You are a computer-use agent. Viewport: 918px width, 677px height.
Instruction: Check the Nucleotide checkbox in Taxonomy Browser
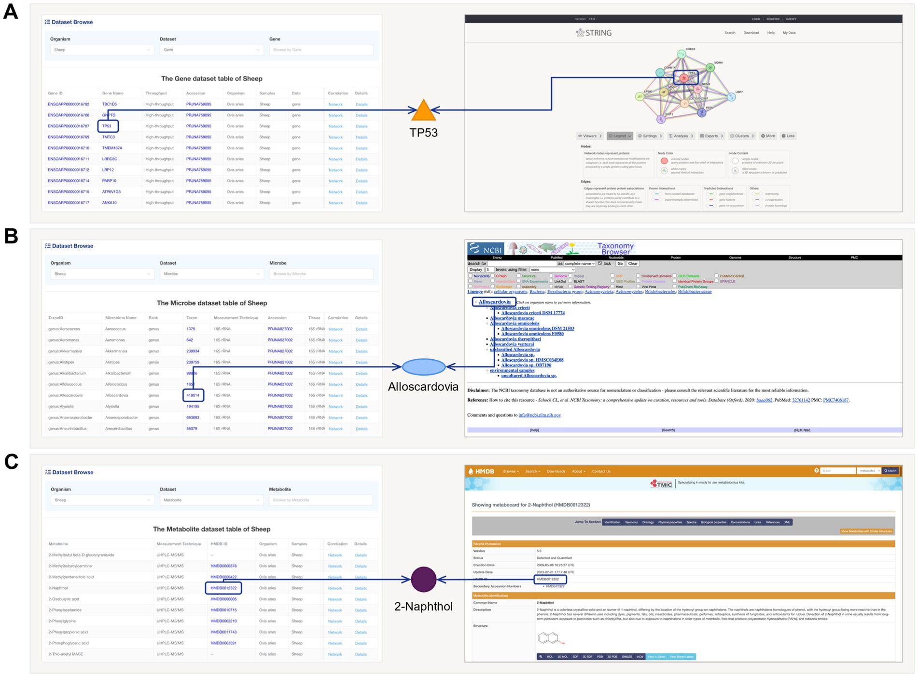(470, 275)
